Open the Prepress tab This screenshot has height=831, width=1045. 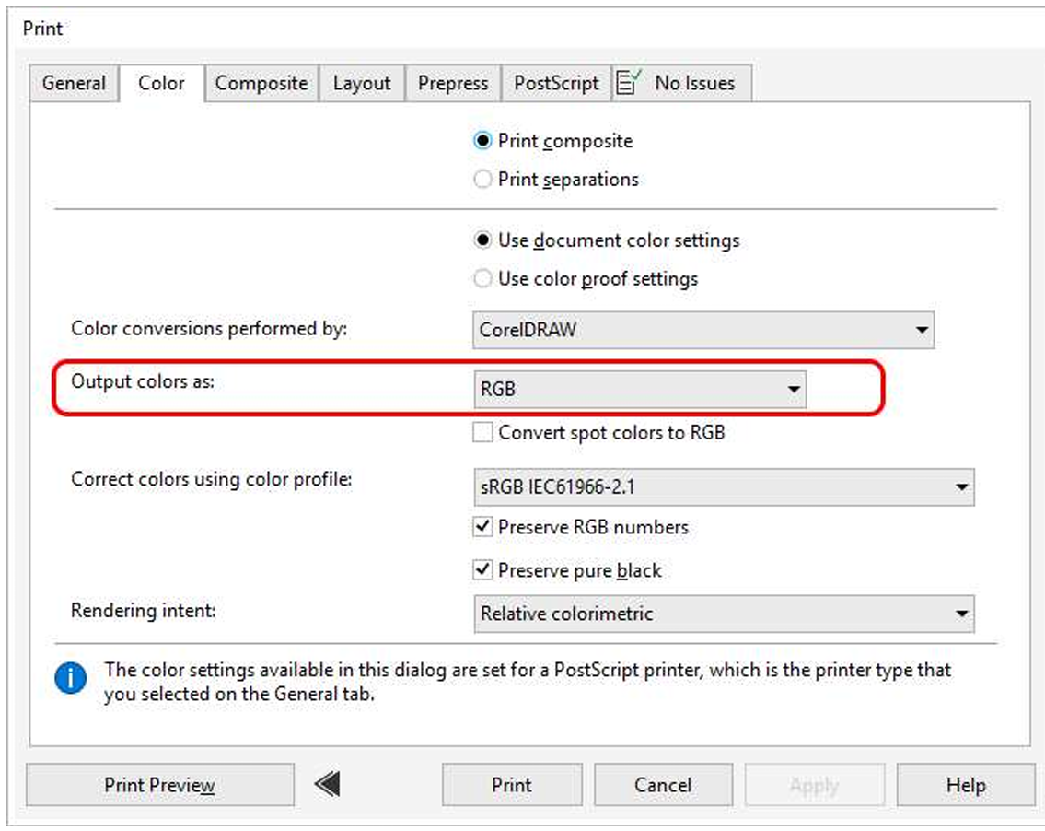[453, 83]
